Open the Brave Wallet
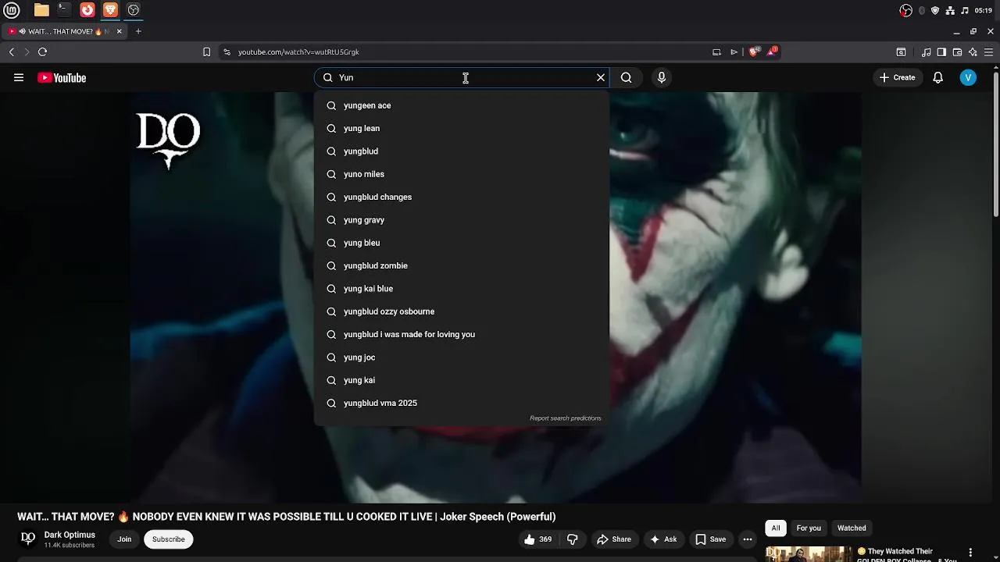The height and width of the screenshot is (562, 1000). pos(958,52)
